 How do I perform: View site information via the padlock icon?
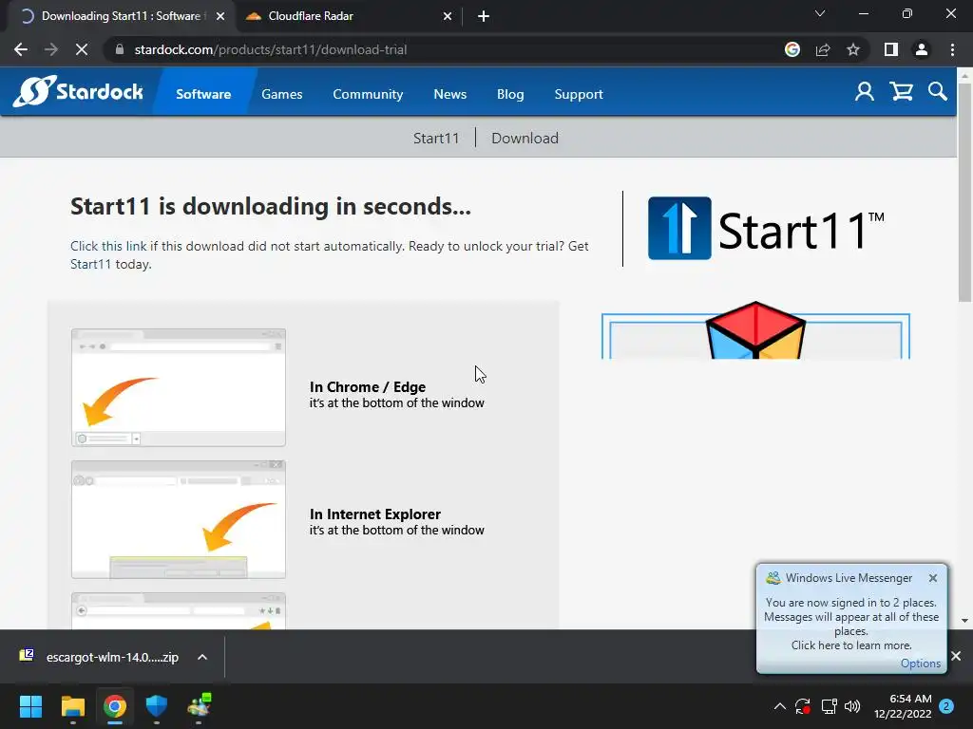(120, 49)
